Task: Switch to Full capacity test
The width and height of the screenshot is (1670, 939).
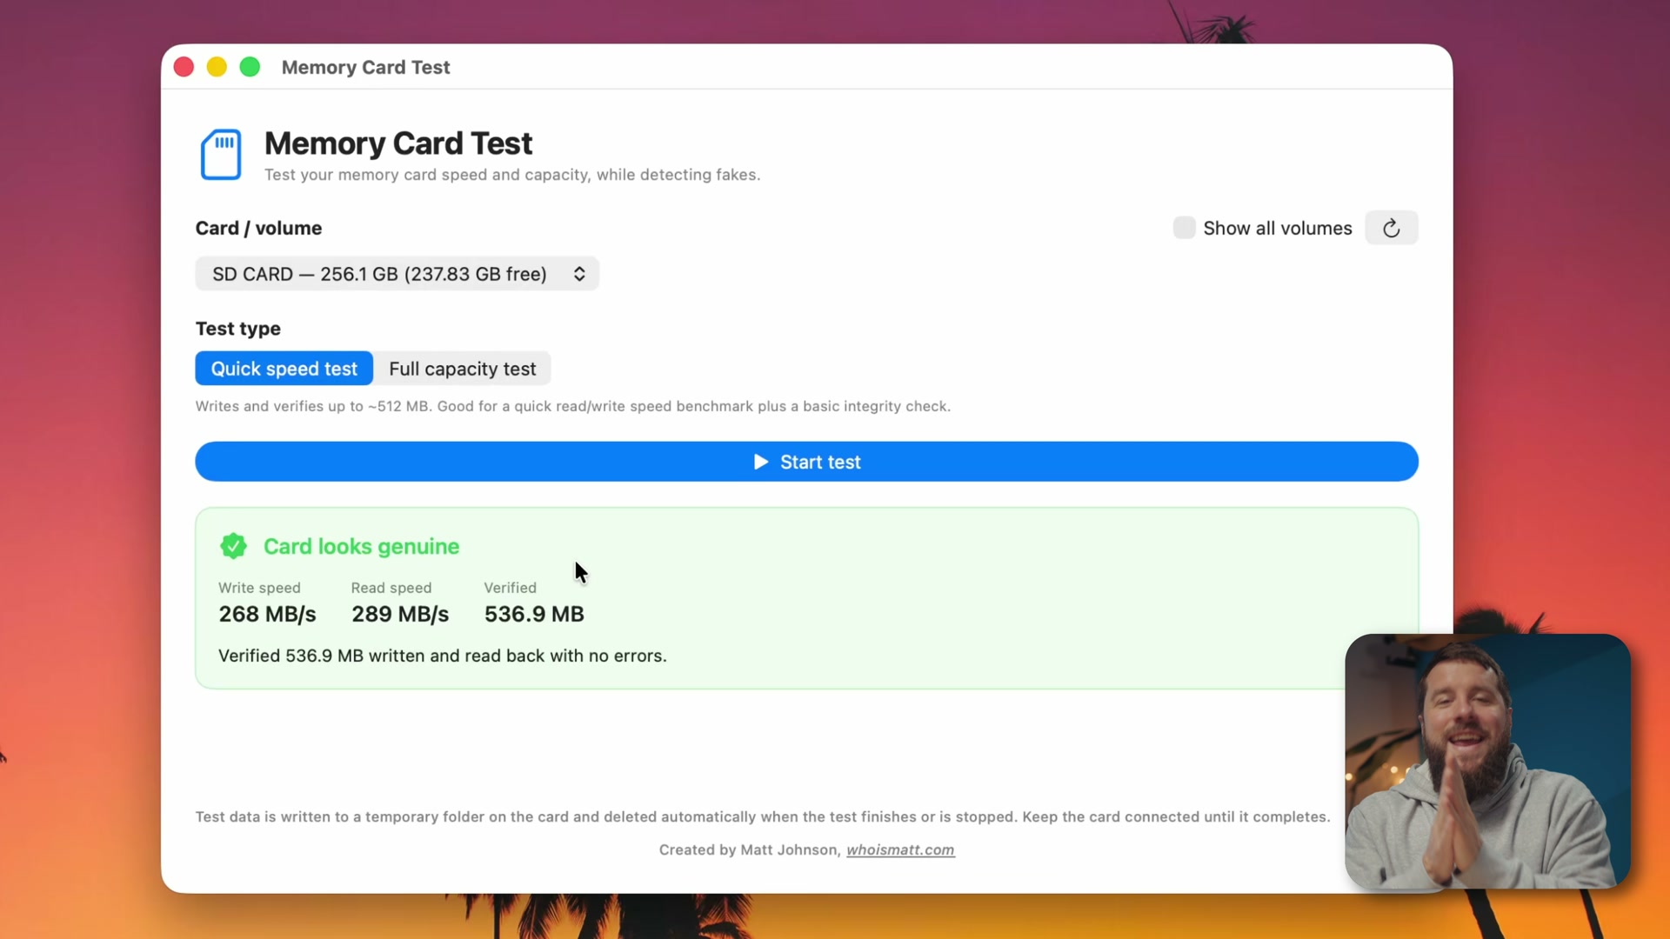Action: (x=462, y=369)
